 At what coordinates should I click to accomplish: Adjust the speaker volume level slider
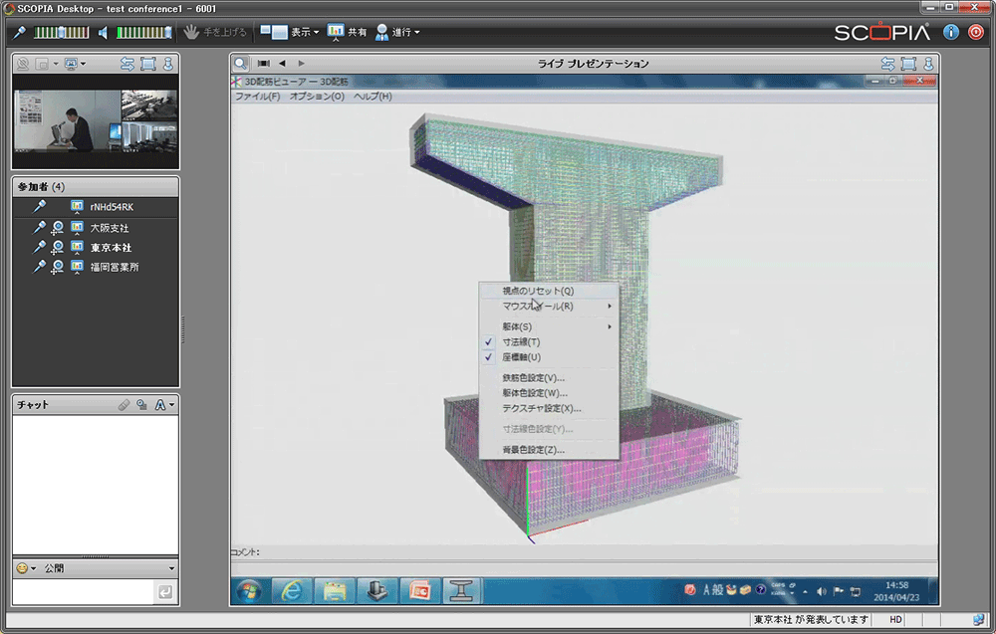[x=143, y=32]
